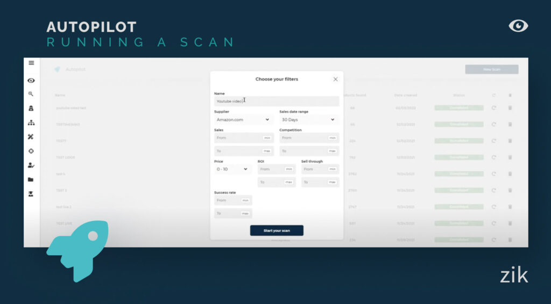Click the user edit icon in sidebar
This screenshot has width=551, height=304.
(x=31, y=165)
